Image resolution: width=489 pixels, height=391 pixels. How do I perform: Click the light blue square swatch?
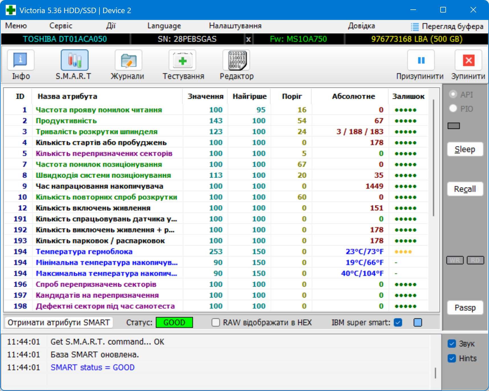[x=417, y=323]
